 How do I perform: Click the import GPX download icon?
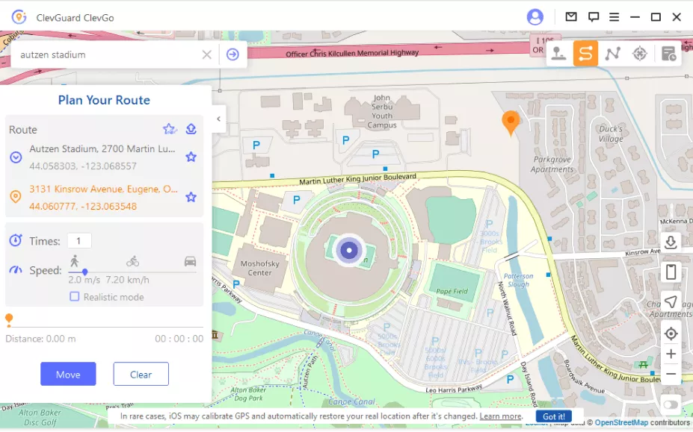pyautogui.click(x=671, y=242)
